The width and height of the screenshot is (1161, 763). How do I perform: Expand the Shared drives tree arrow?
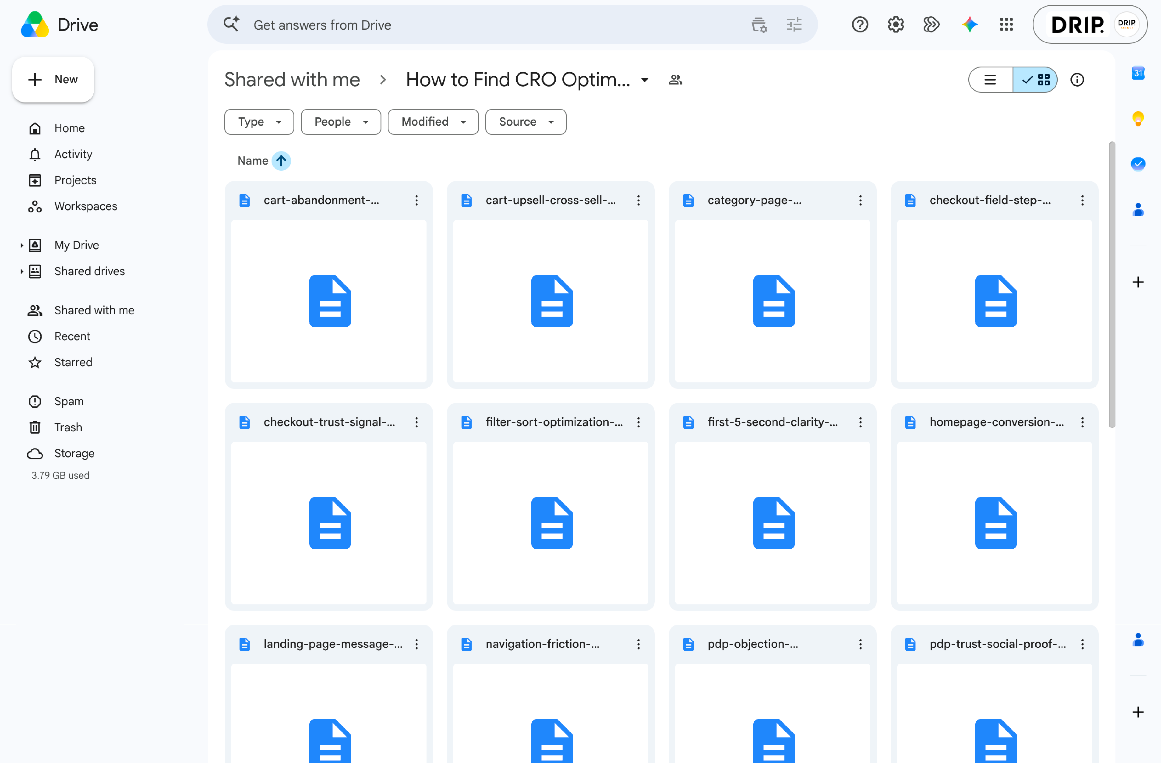click(x=21, y=271)
